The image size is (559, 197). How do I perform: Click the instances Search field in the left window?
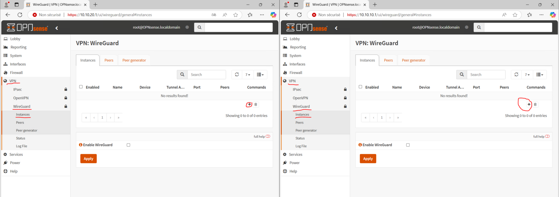pyautogui.click(x=206, y=75)
